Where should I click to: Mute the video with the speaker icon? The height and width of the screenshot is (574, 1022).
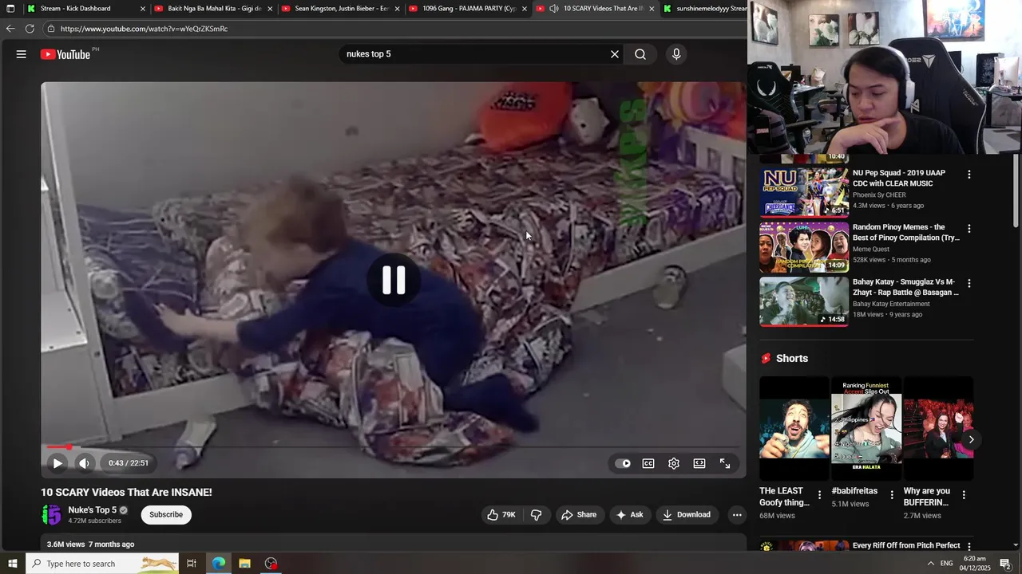tap(84, 463)
